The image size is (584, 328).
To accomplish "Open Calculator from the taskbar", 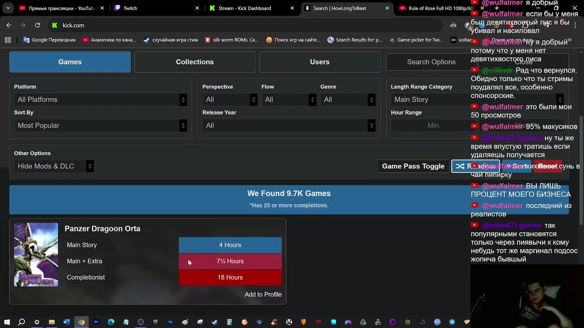I will point(229,322).
